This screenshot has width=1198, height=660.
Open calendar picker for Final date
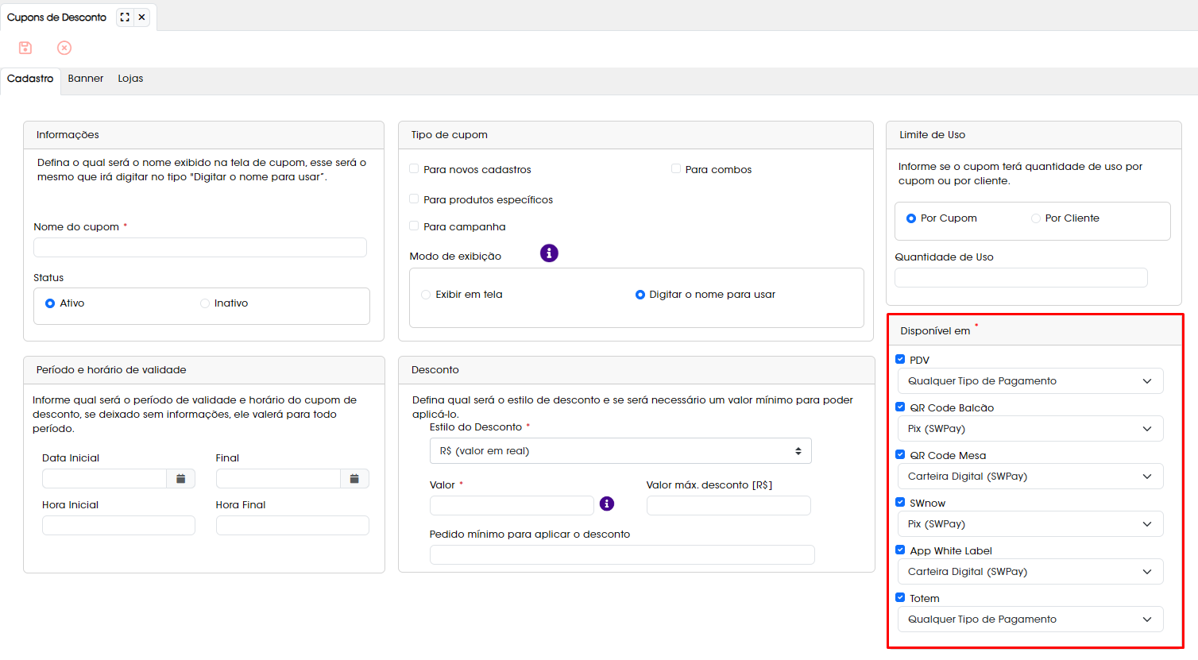(354, 479)
